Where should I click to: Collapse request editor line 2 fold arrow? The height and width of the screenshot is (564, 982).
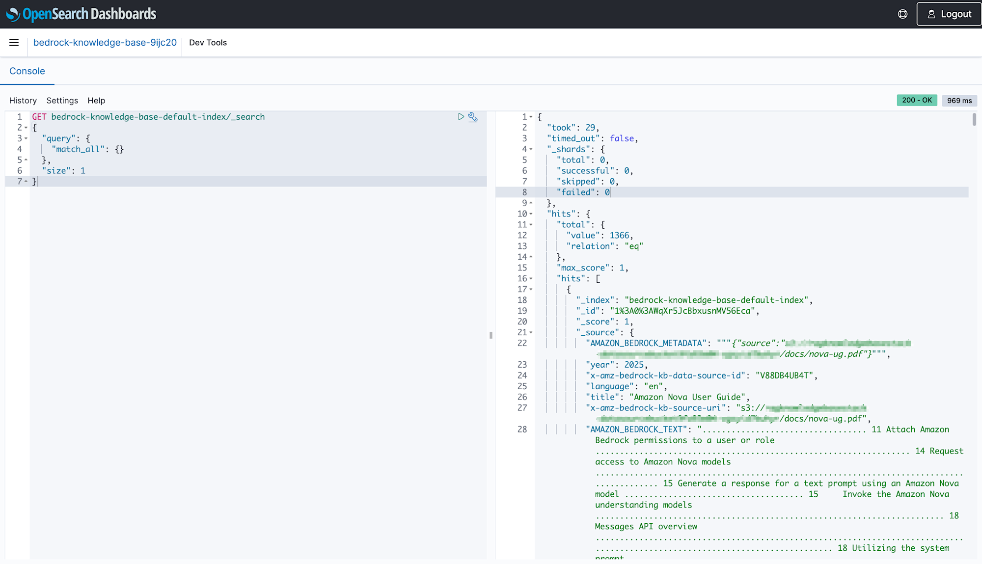coord(26,128)
